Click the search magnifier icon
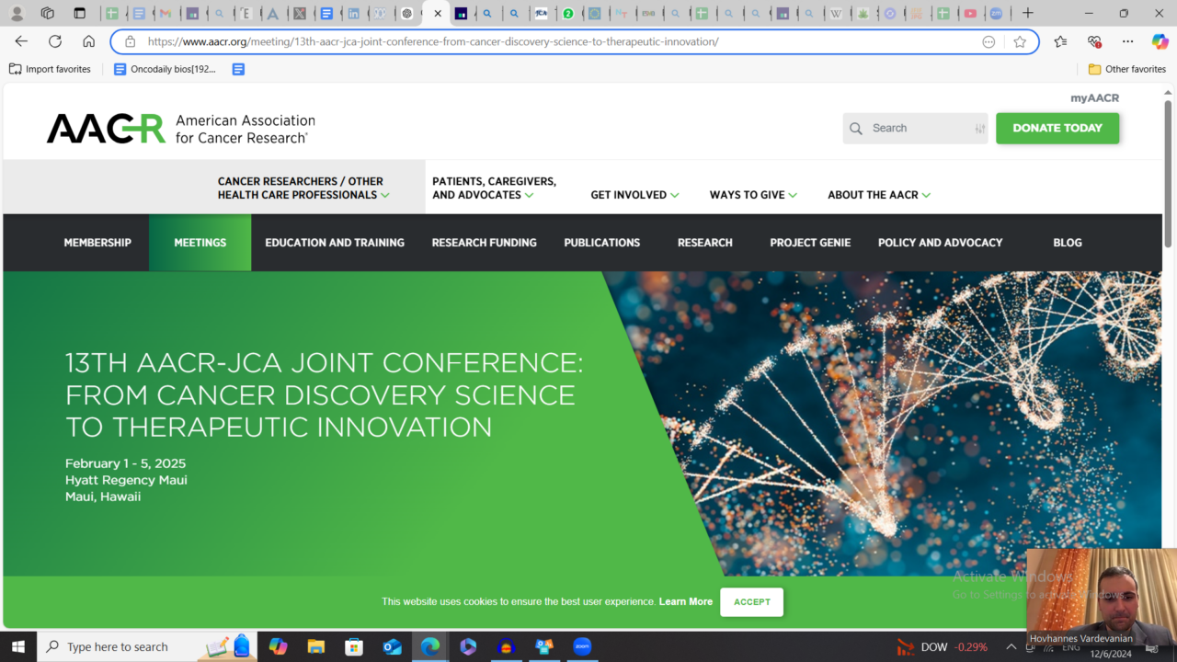The image size is (1177, 662). click(x=856, y=129)
